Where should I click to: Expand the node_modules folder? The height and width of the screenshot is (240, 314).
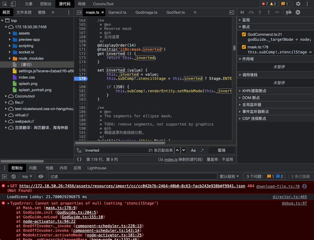click(10, 59)
